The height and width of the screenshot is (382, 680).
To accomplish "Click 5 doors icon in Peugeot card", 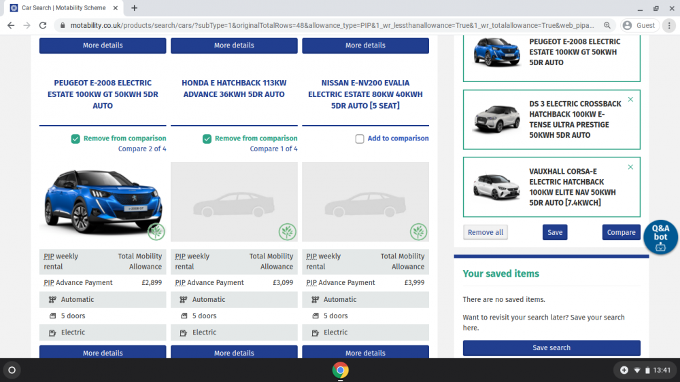I will 52,316.
